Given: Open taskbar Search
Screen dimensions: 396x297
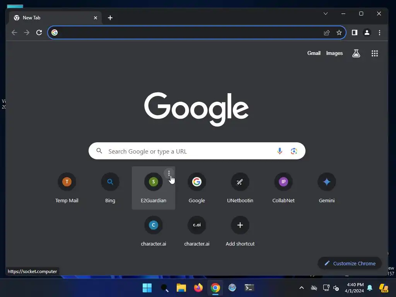Looking at the screenshot, I should tap(164, 288).
